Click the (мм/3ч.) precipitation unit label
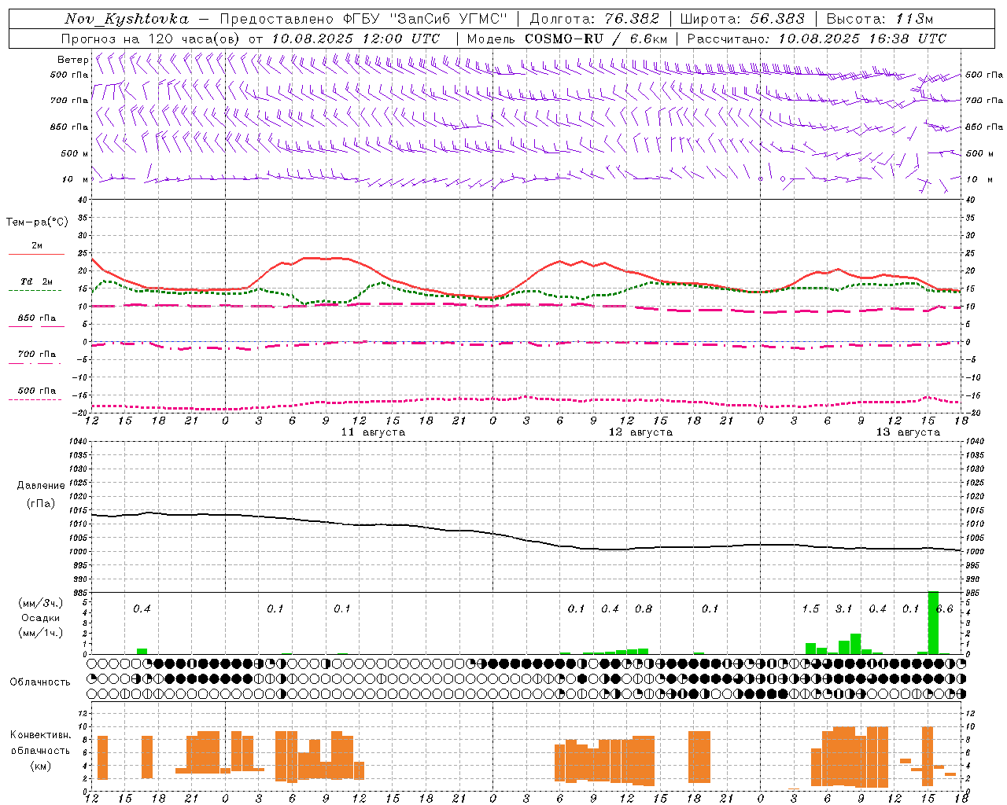The height and width of the screenshot is (805, 1007). 40,603
